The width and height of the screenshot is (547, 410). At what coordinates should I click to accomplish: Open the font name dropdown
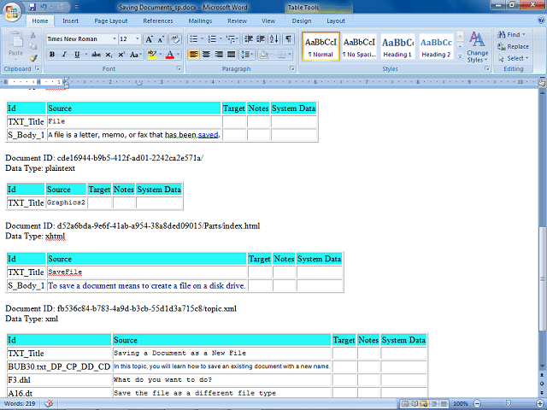coord(114,39)
